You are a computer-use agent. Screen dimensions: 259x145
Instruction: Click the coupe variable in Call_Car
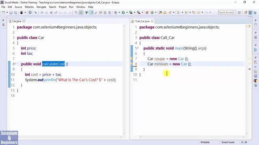159,59
